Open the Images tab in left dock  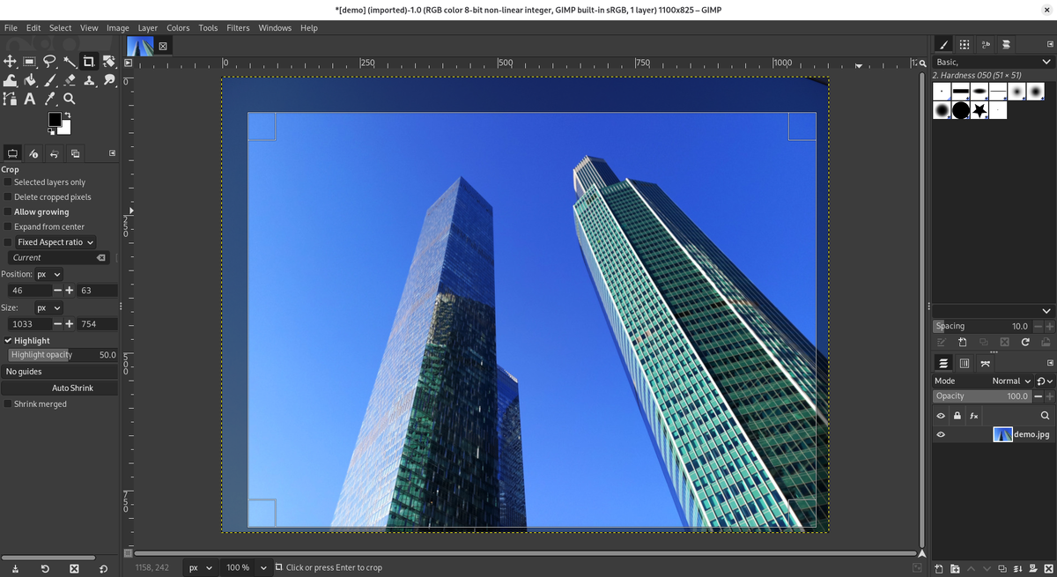tap(76, 153)
